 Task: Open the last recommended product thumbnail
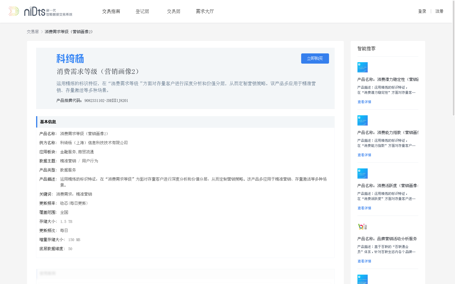363,279
